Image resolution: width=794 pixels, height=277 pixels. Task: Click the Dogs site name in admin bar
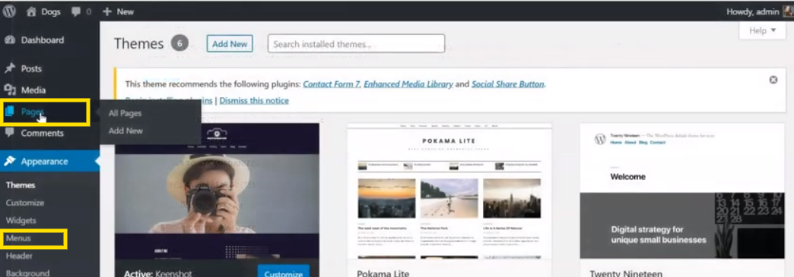(51, 11)
